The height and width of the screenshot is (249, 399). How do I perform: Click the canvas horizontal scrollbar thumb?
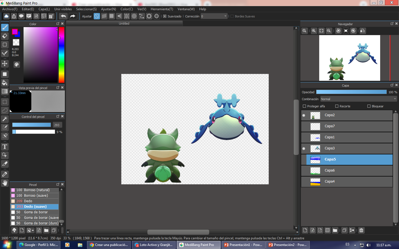(x=178, y=232)
